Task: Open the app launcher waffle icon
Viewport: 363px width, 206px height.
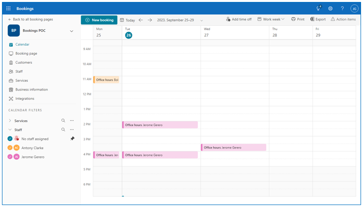Action: 8,8
